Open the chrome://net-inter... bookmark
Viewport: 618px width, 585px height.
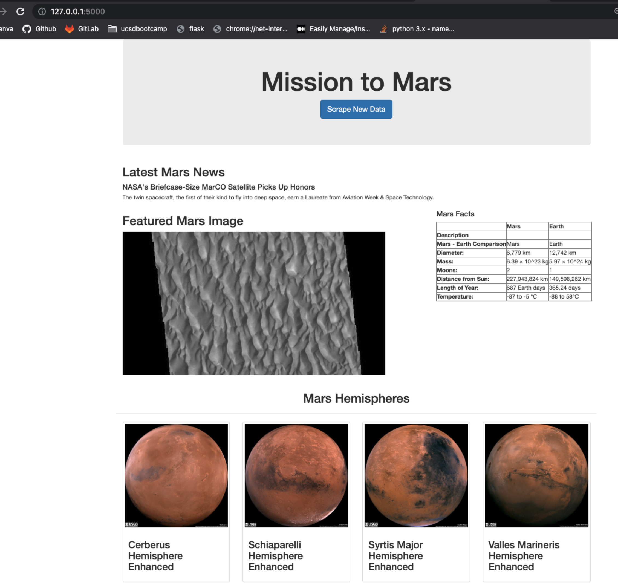click(x=250, y=29)
